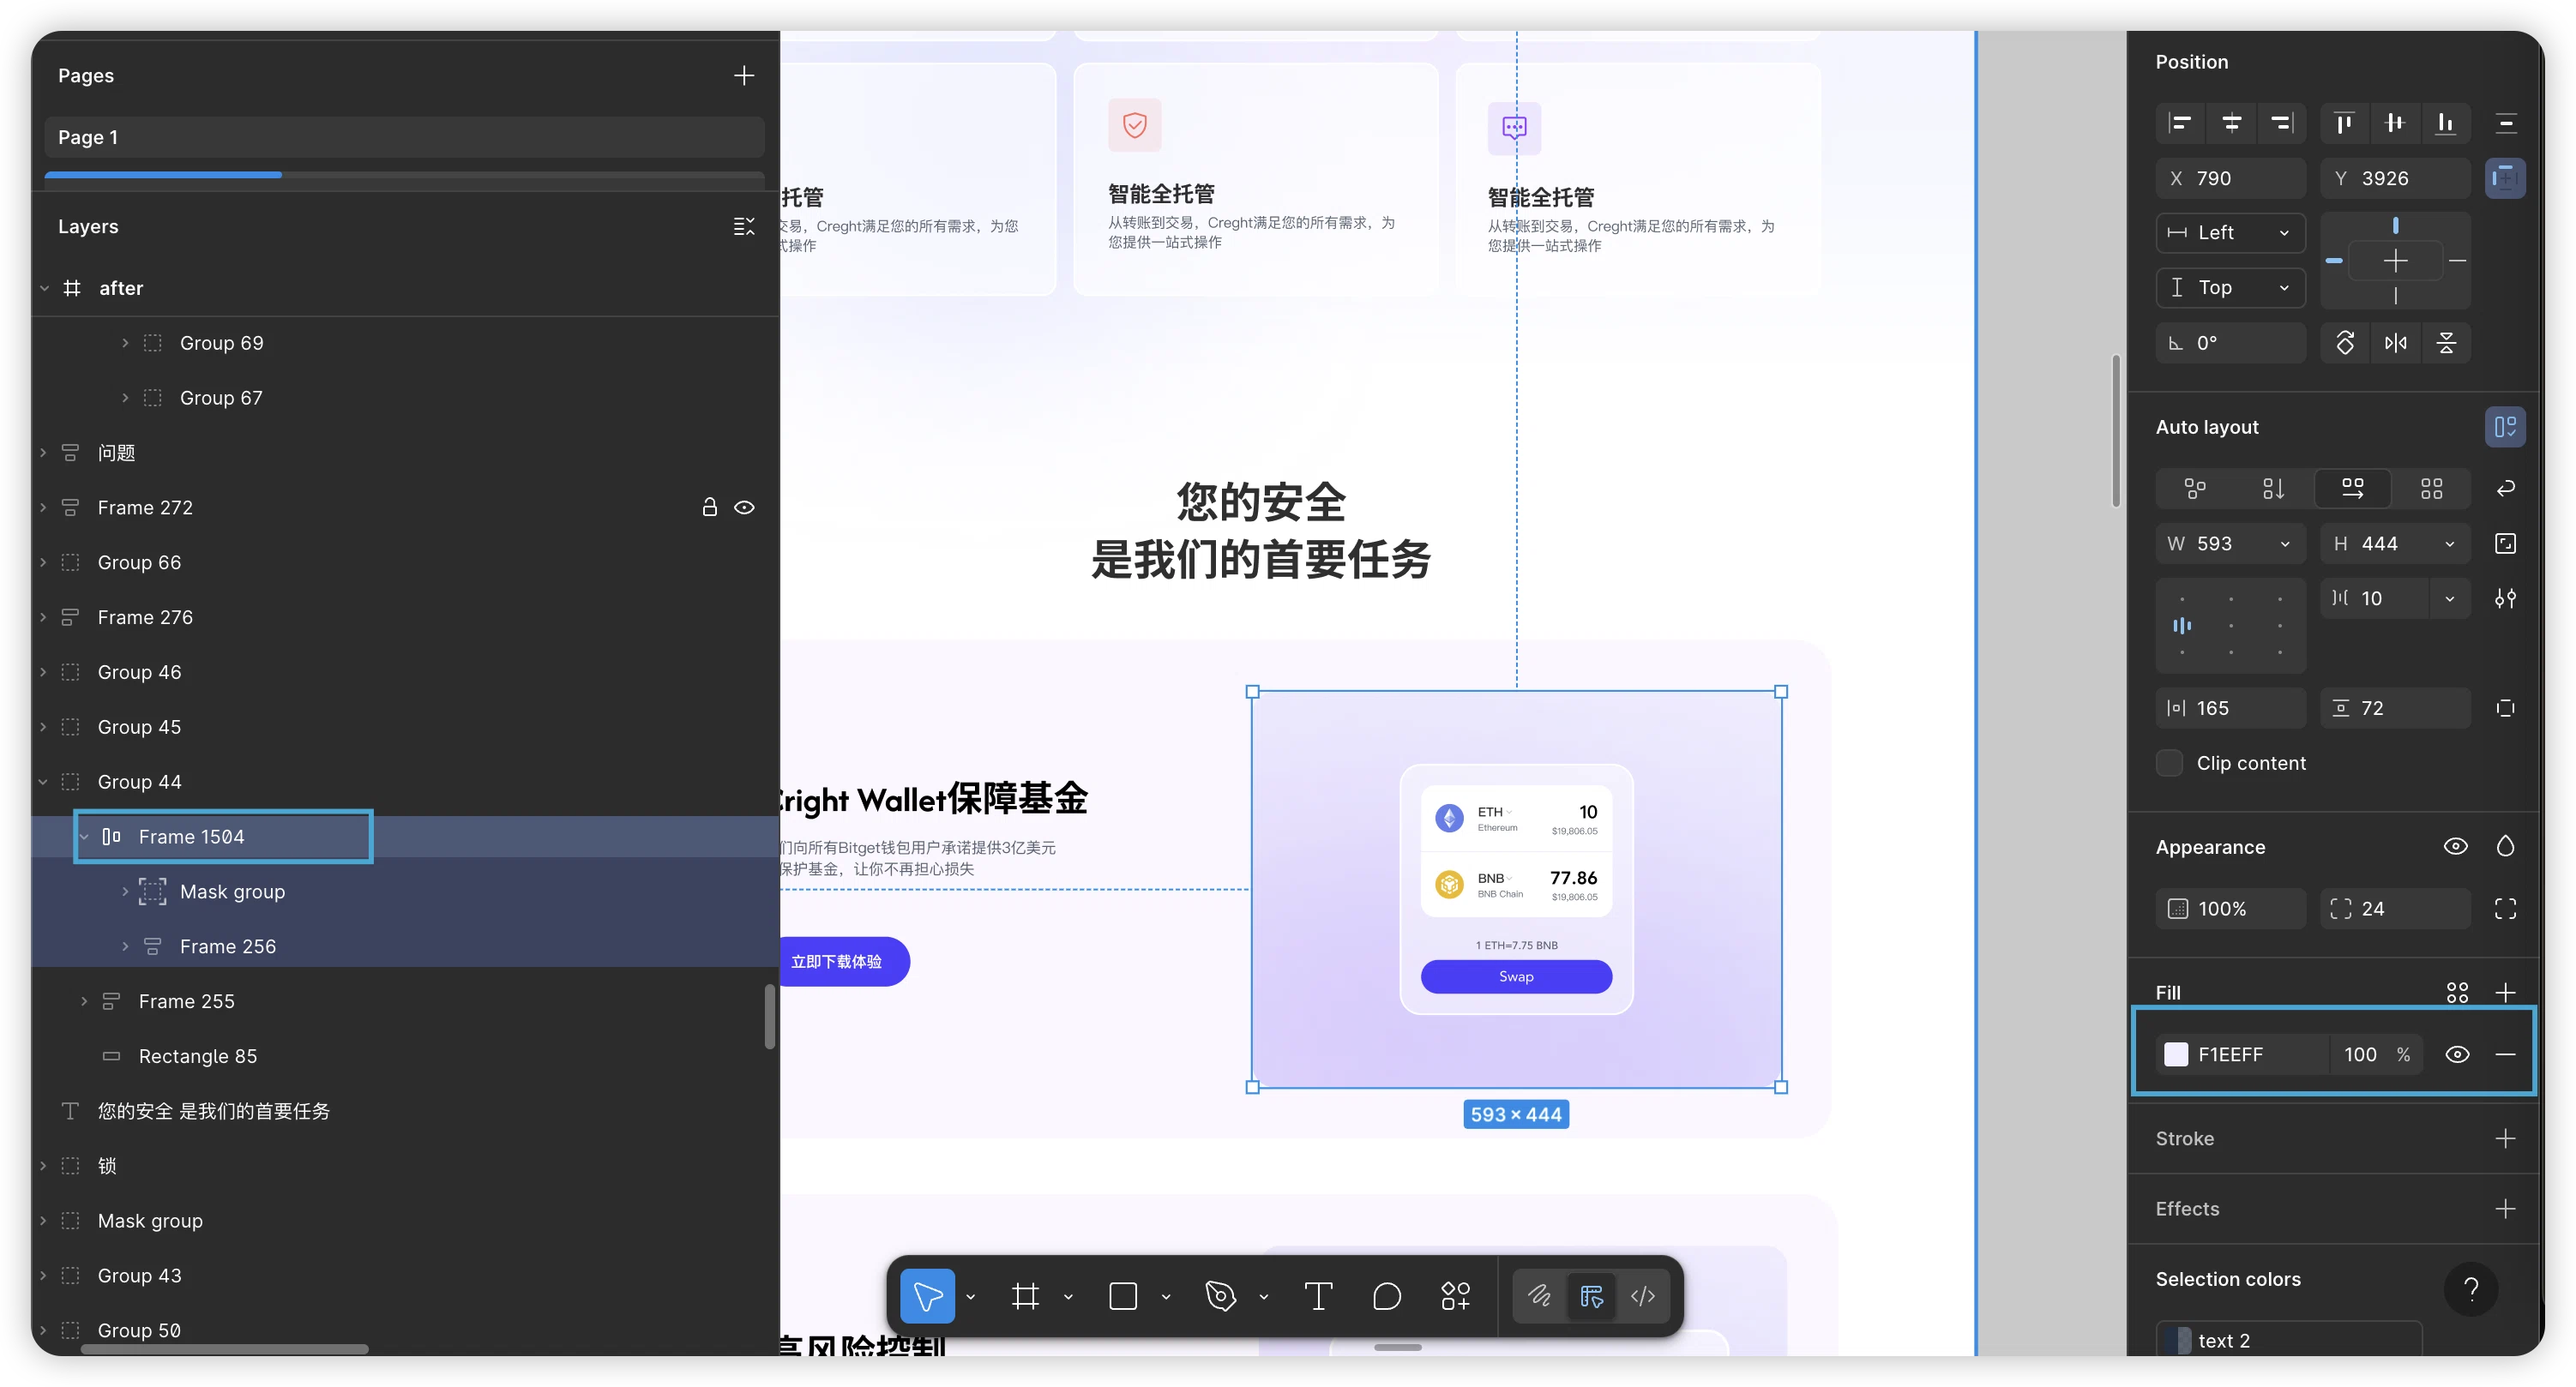
Task: Select freeform layout flow option
Action: coord(2194,488)
